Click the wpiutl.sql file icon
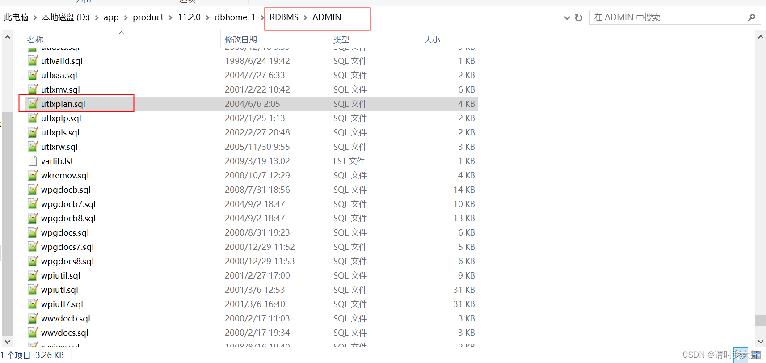Image resolution: width=766 pixels, height=363 pixels. coord(33,290)
